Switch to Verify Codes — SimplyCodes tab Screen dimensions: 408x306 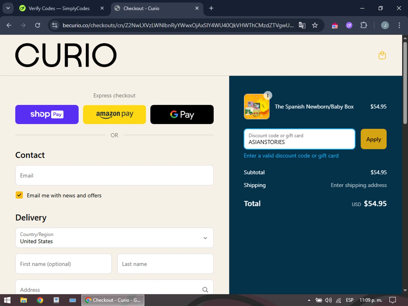coord(59,8)
